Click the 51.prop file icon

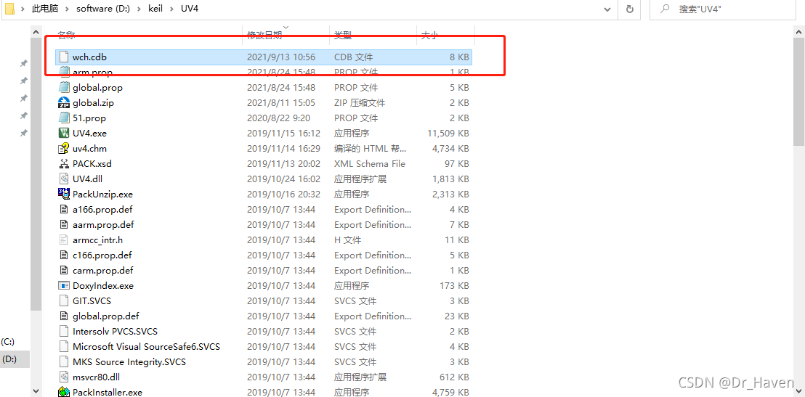[x=64, y=118]
